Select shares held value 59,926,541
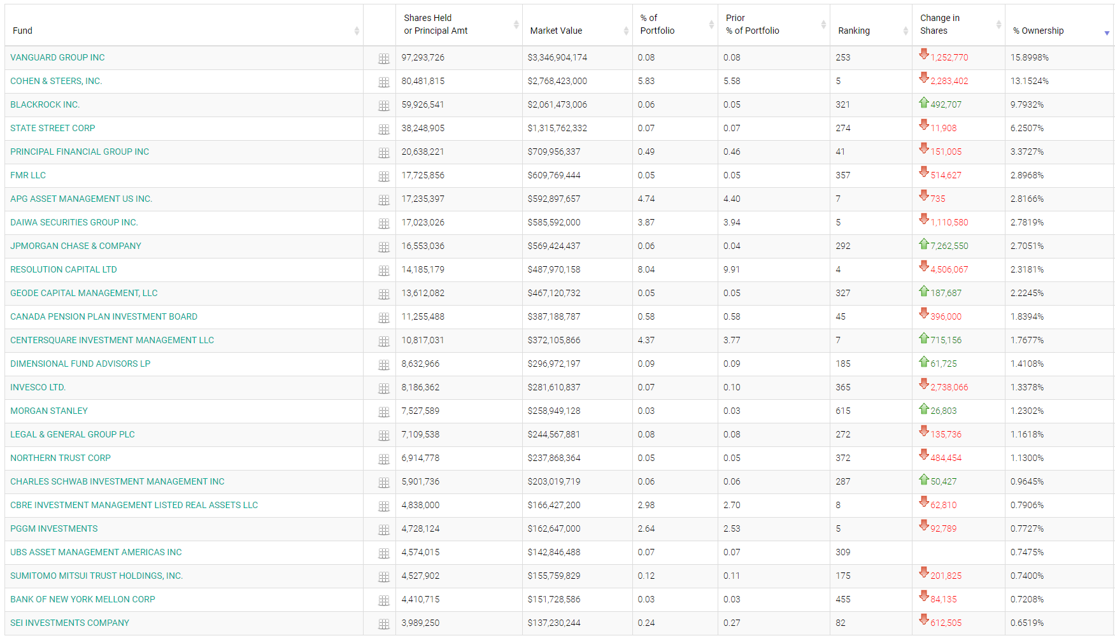 coord(423,104)
